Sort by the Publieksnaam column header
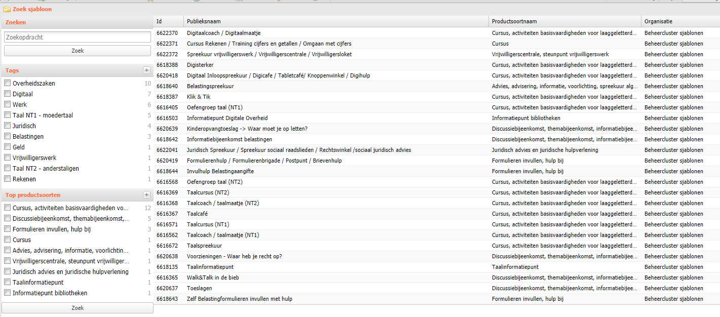The width and height of the screenshot is (720, 317). pyautogui.click(x=336, y=21)
